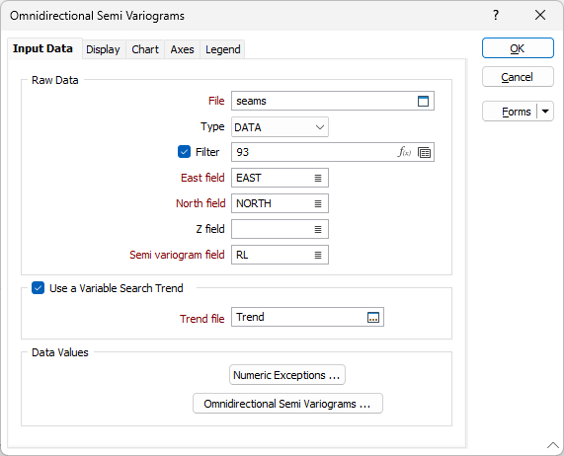564x456 pixels.
Task: Click the OK button
Action: point(518,48)
